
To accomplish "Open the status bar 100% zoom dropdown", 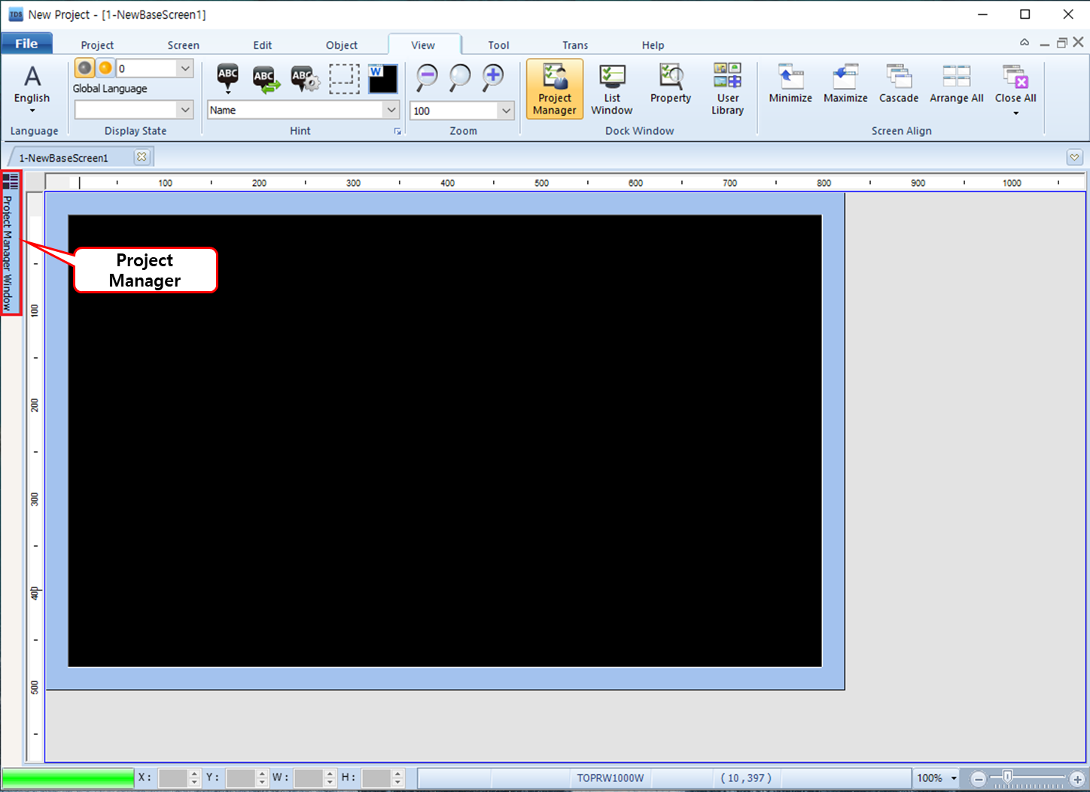I will pyautogui.click(x=954, y=778).
